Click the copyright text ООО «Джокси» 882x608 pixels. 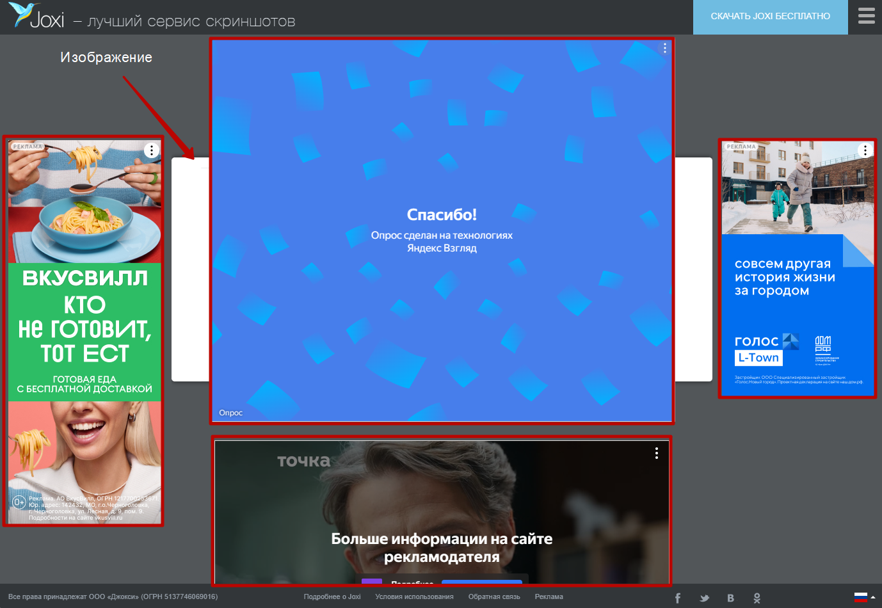coord(113,596)
